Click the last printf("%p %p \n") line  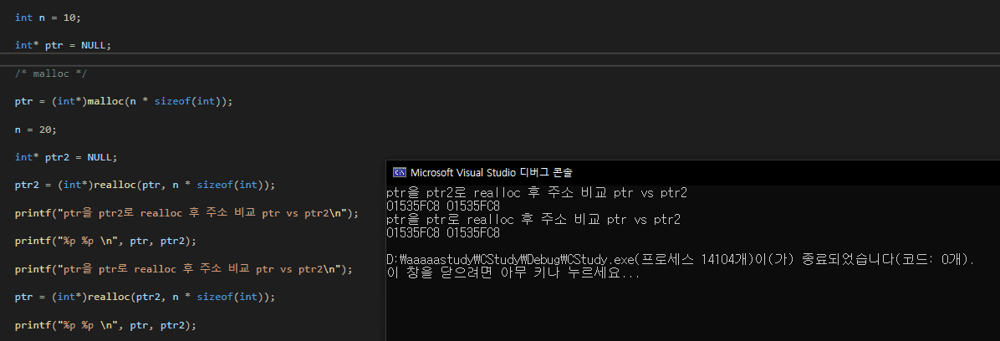[x=105, y=325]
